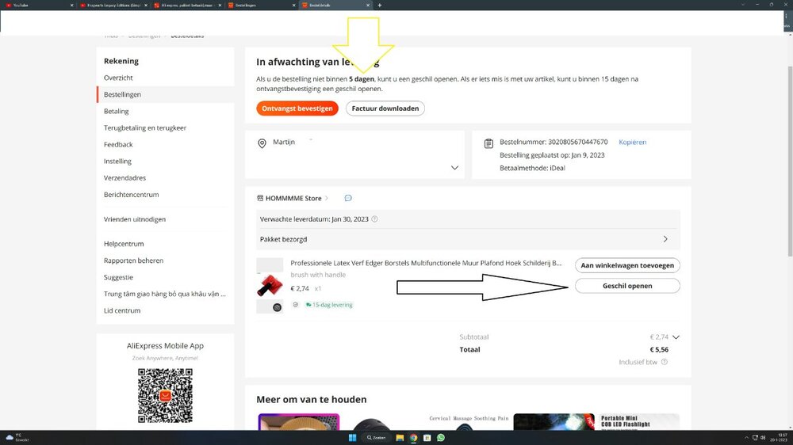This screenshot has height=445, width=793.
Task: Click the red paint edger product thumbnail
Action: [x=270, y=286]
